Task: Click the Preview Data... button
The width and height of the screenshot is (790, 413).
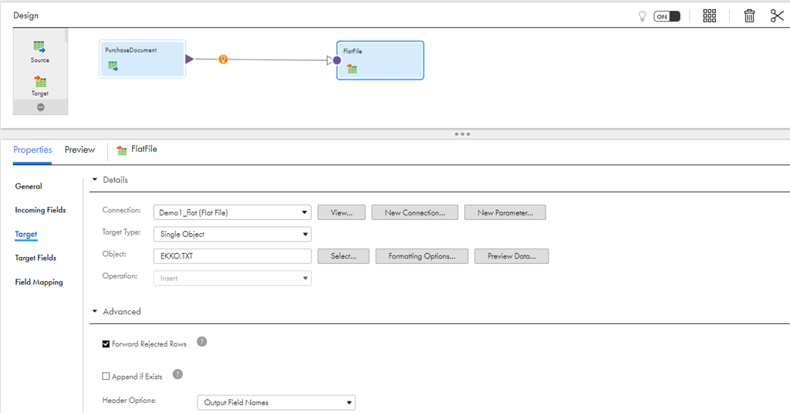Action: (x=512, y=256)
